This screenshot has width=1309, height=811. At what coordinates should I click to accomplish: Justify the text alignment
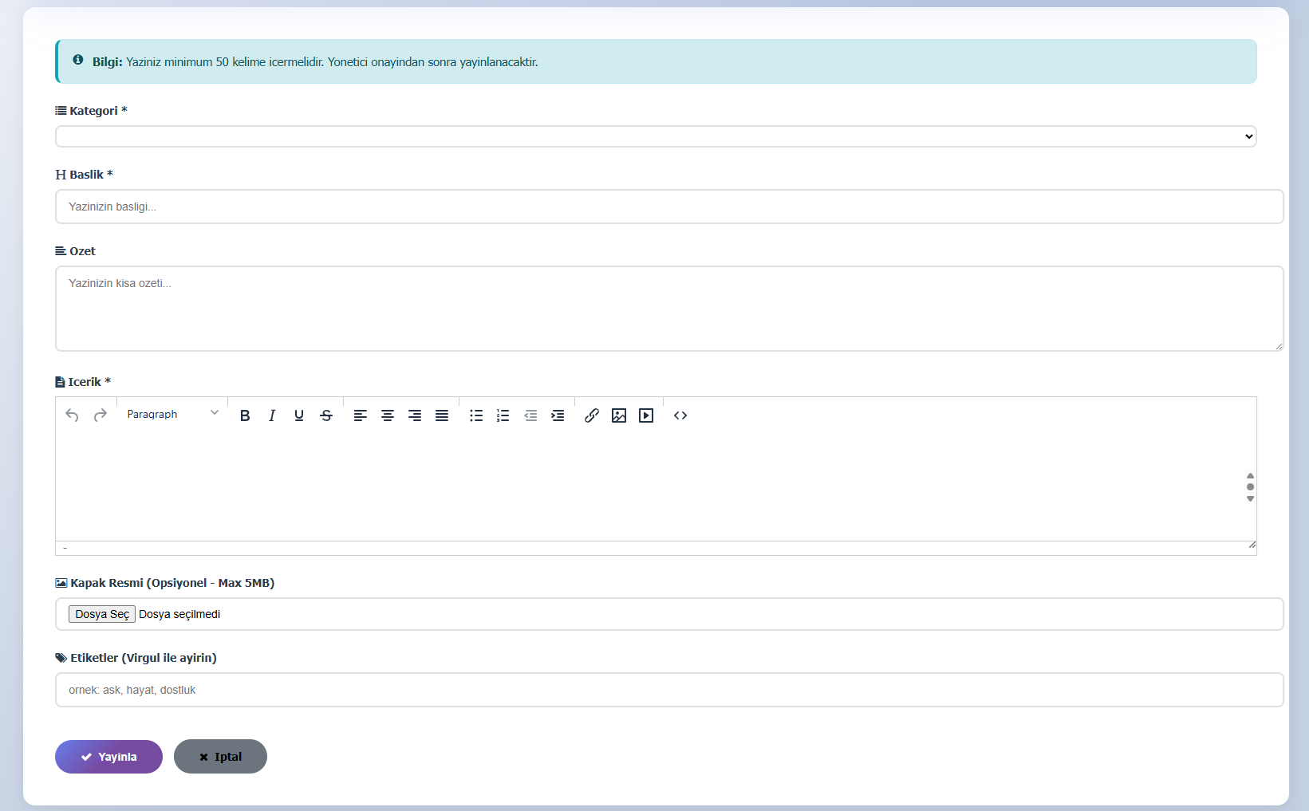click(x=442, y=415)
